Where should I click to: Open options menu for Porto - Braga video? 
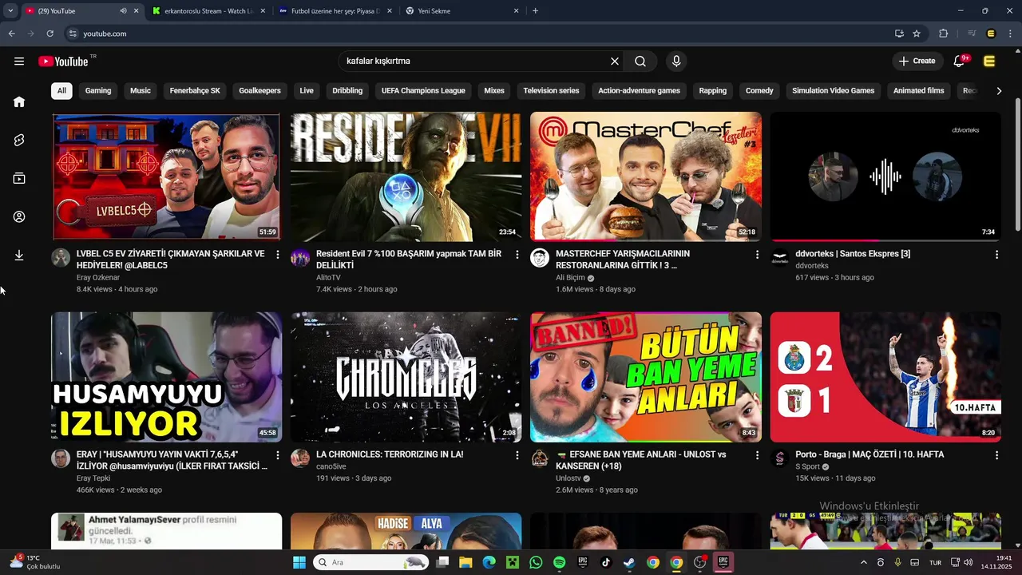coord(996,454)
